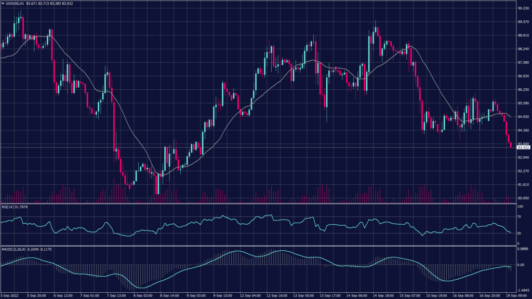Click the USOUSD,H1 title text
This screenshot has height=299, width=532.
16,3
